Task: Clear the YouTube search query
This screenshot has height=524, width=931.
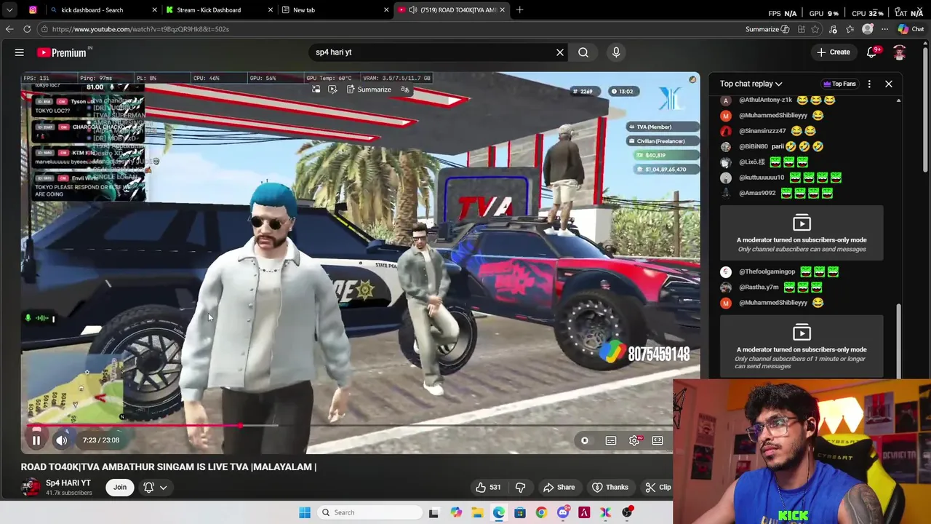Action: pyautogui.click(x=560, y=52)
